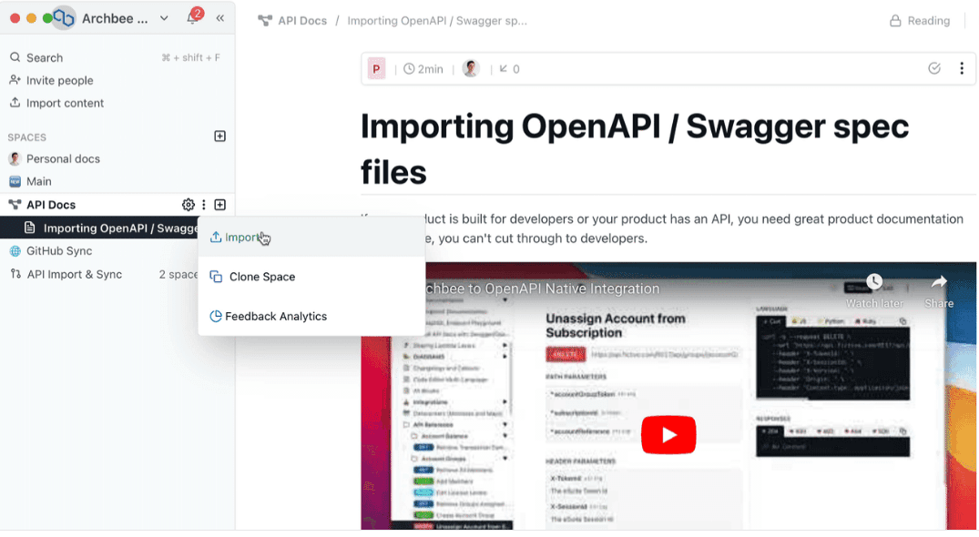
Task: Click the document checkmark status icon
Action: coord(933,68)
